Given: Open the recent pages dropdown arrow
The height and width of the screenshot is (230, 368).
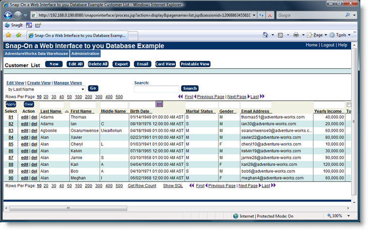Looking at the screenshot, I should (25, 15).
